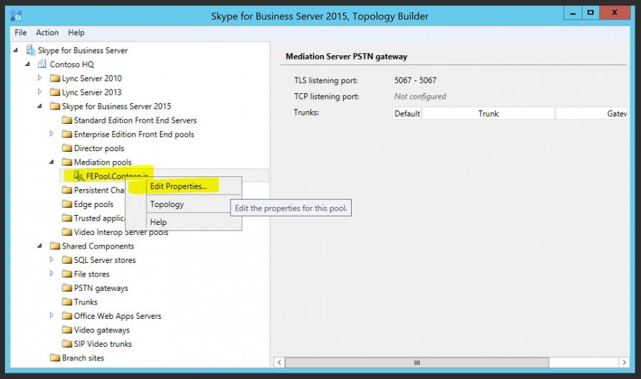The height and width of the screenshot is (379, 641).
Task: Click the 'Not configured' TCP port value
Action: [420, 96]
